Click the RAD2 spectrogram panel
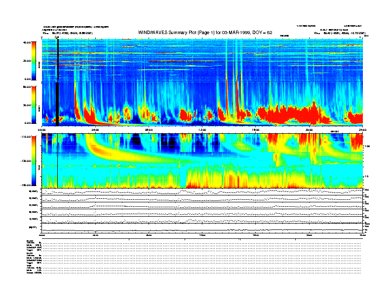The image size is (391, 302). tap(202, 60)
